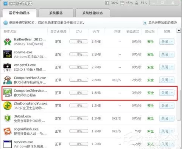Select the sogouflash.exe process name
182x149 pixels.
(x=26, y=129)
